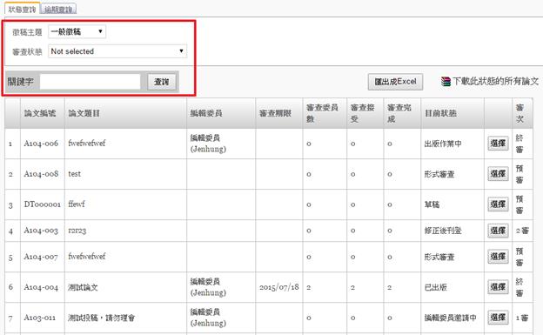
Task: Click 編輯委員 (Jenhung) in row A104-004
Action: [208, 287]
